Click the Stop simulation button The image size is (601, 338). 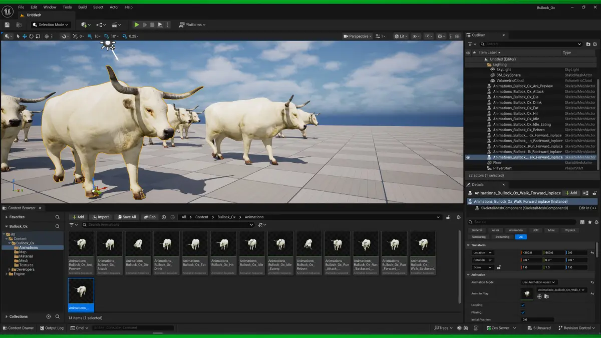coord(152,25)
